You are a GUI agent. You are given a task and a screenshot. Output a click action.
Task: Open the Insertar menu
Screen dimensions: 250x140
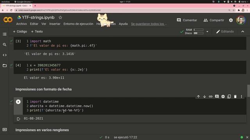(55, 24)
